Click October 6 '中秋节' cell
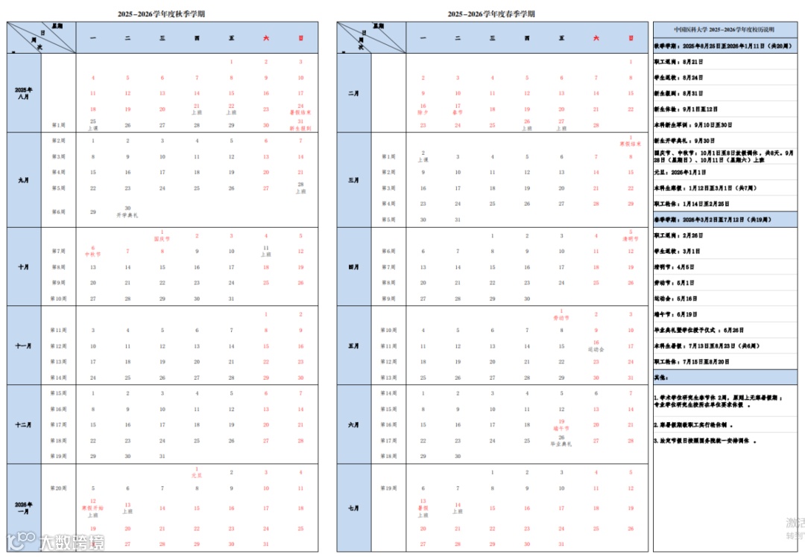 pos(93,251)
